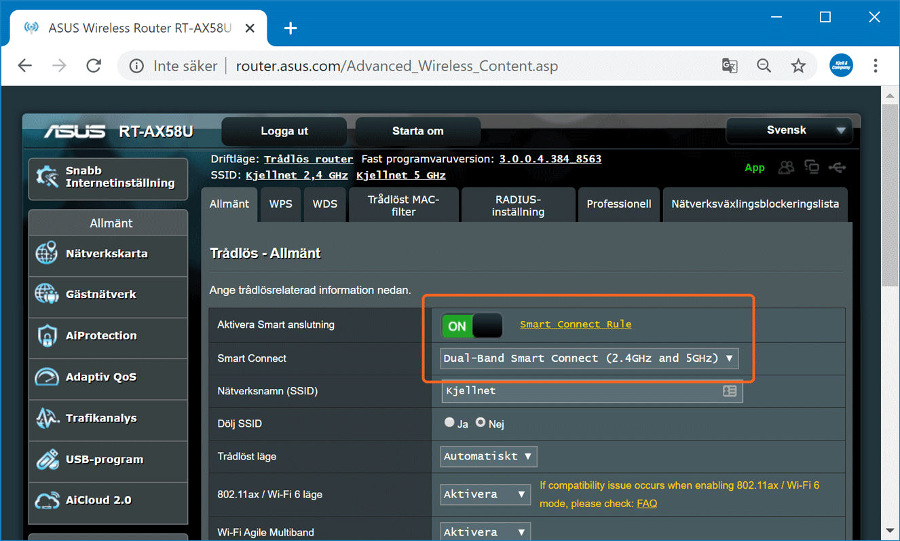The width and height of the screenshot is (900, 541).
Task: Expand the Trådlöst läge Automatiskt dropdown
Action: 488,456
